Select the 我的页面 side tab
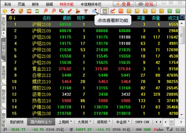 click(3, 25)
